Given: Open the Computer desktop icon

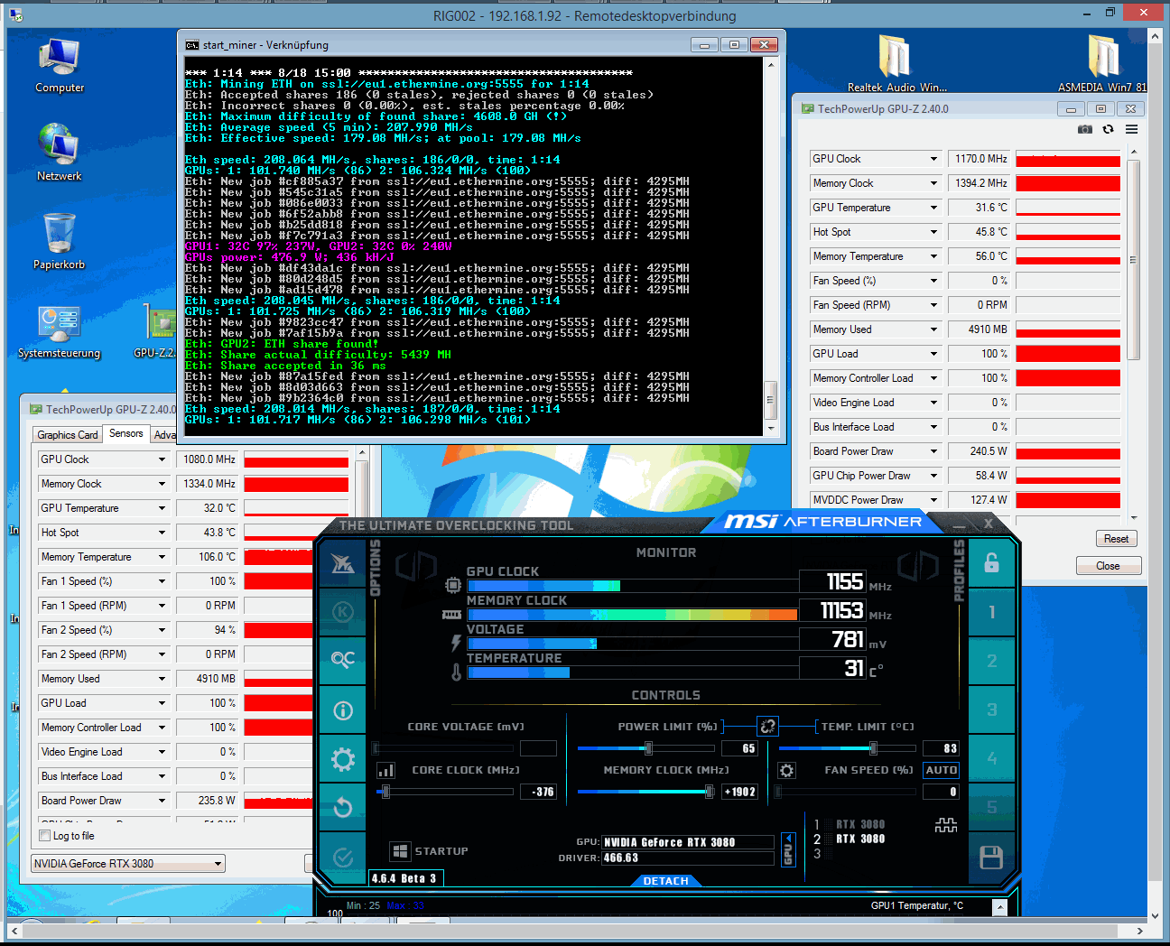Looking at the screenshot, I should (x=60, y=66).
